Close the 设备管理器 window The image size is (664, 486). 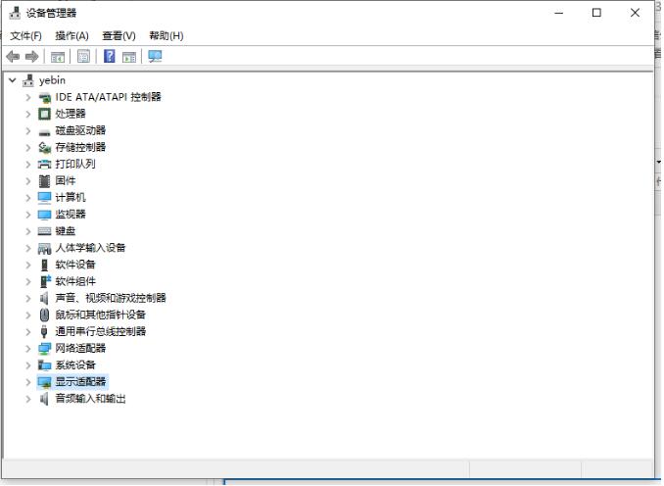pos(635,13)
